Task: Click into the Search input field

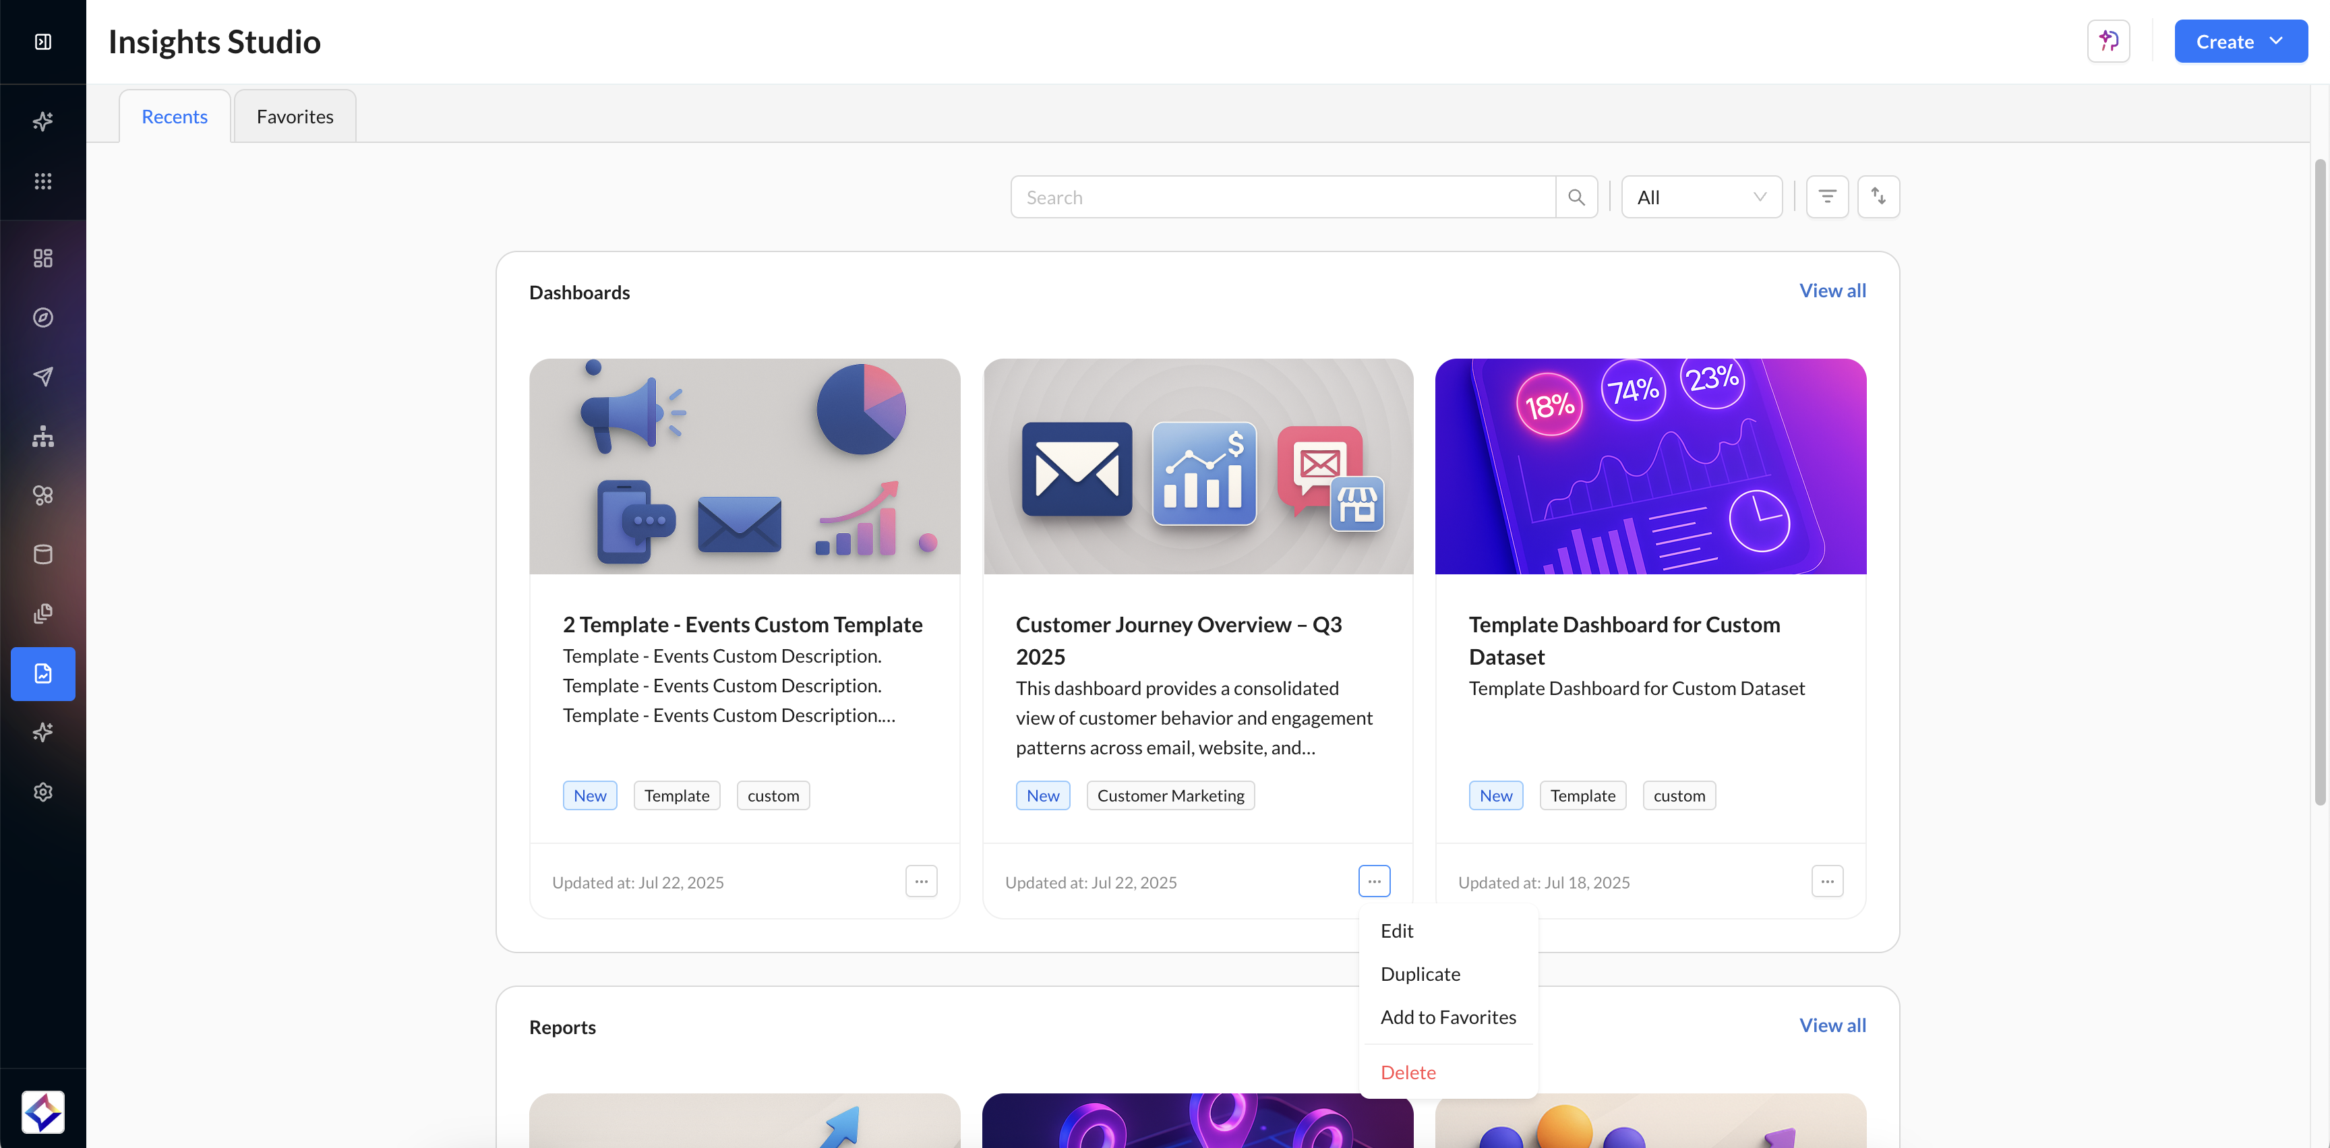Action: click(x=1282, y=198)
